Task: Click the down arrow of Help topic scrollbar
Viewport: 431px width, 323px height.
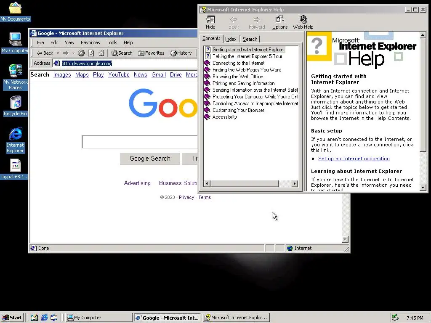Action: point(423,188)
